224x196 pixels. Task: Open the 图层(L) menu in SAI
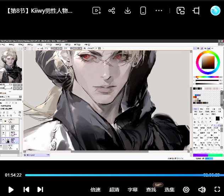[x=30, y=44]
